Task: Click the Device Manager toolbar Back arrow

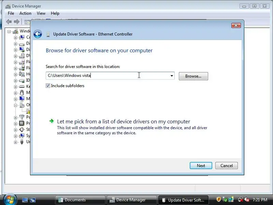Action: point(9,22)
